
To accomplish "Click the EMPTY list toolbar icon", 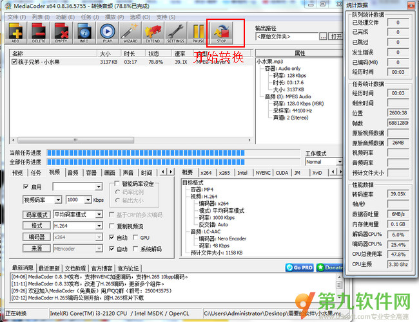I will (x=61, y=33).
